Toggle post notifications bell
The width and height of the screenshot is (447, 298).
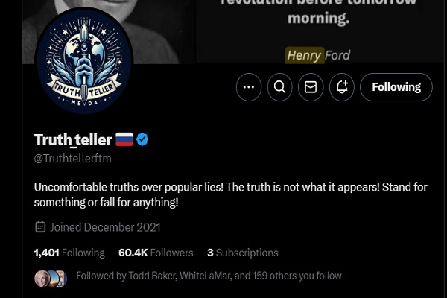tap(342, 87)
